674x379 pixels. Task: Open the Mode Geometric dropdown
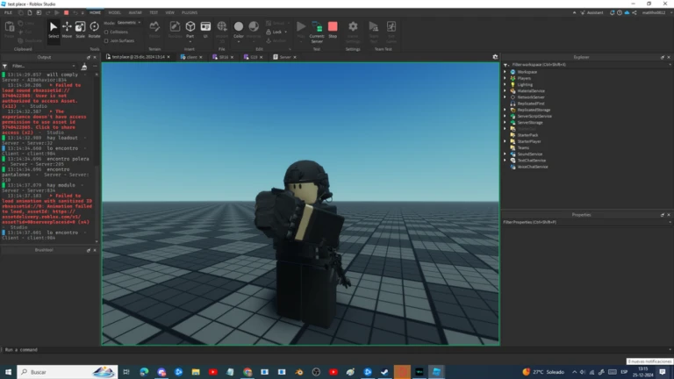pyautogui.click(x=128, y=23)
